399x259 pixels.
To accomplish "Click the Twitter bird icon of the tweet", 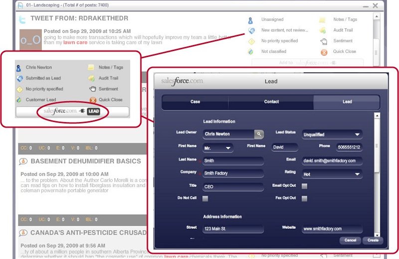I will coord(22,19).
